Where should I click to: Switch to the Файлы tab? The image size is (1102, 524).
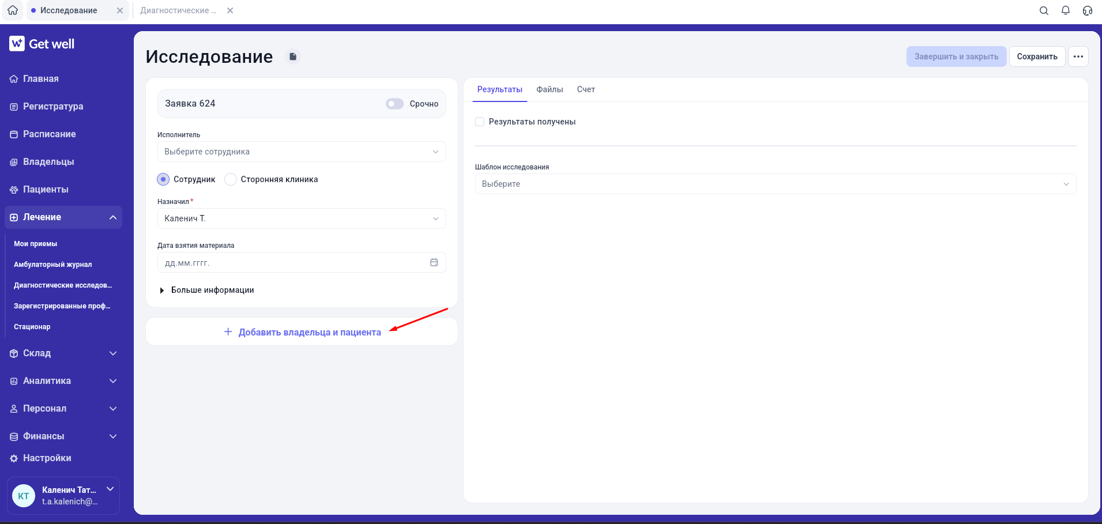550,89
